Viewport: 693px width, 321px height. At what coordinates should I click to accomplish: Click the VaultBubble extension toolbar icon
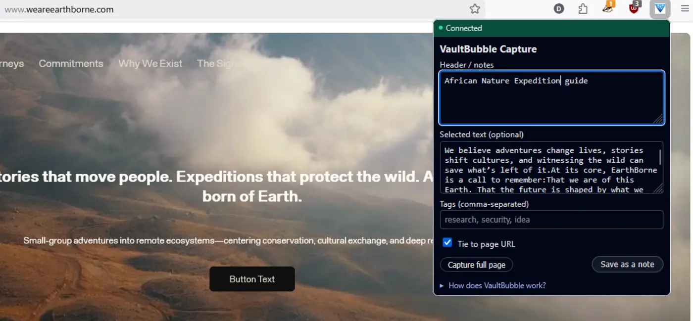tap(660, 9)
